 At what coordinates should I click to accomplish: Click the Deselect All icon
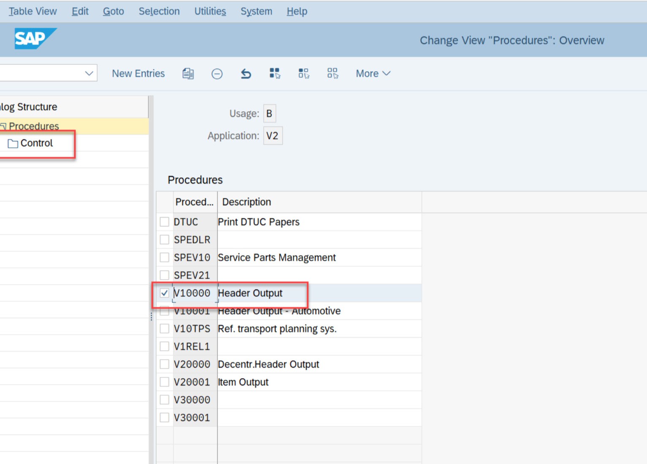click(333, 73)
